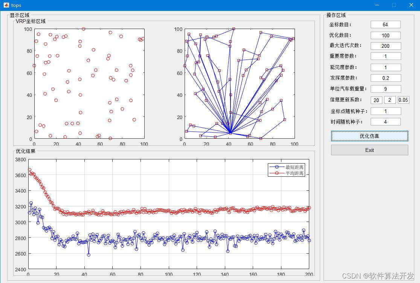Select the 信息更新系数 box containing 20
Viewport: 420px width, 283px height.
pos(376,100)
